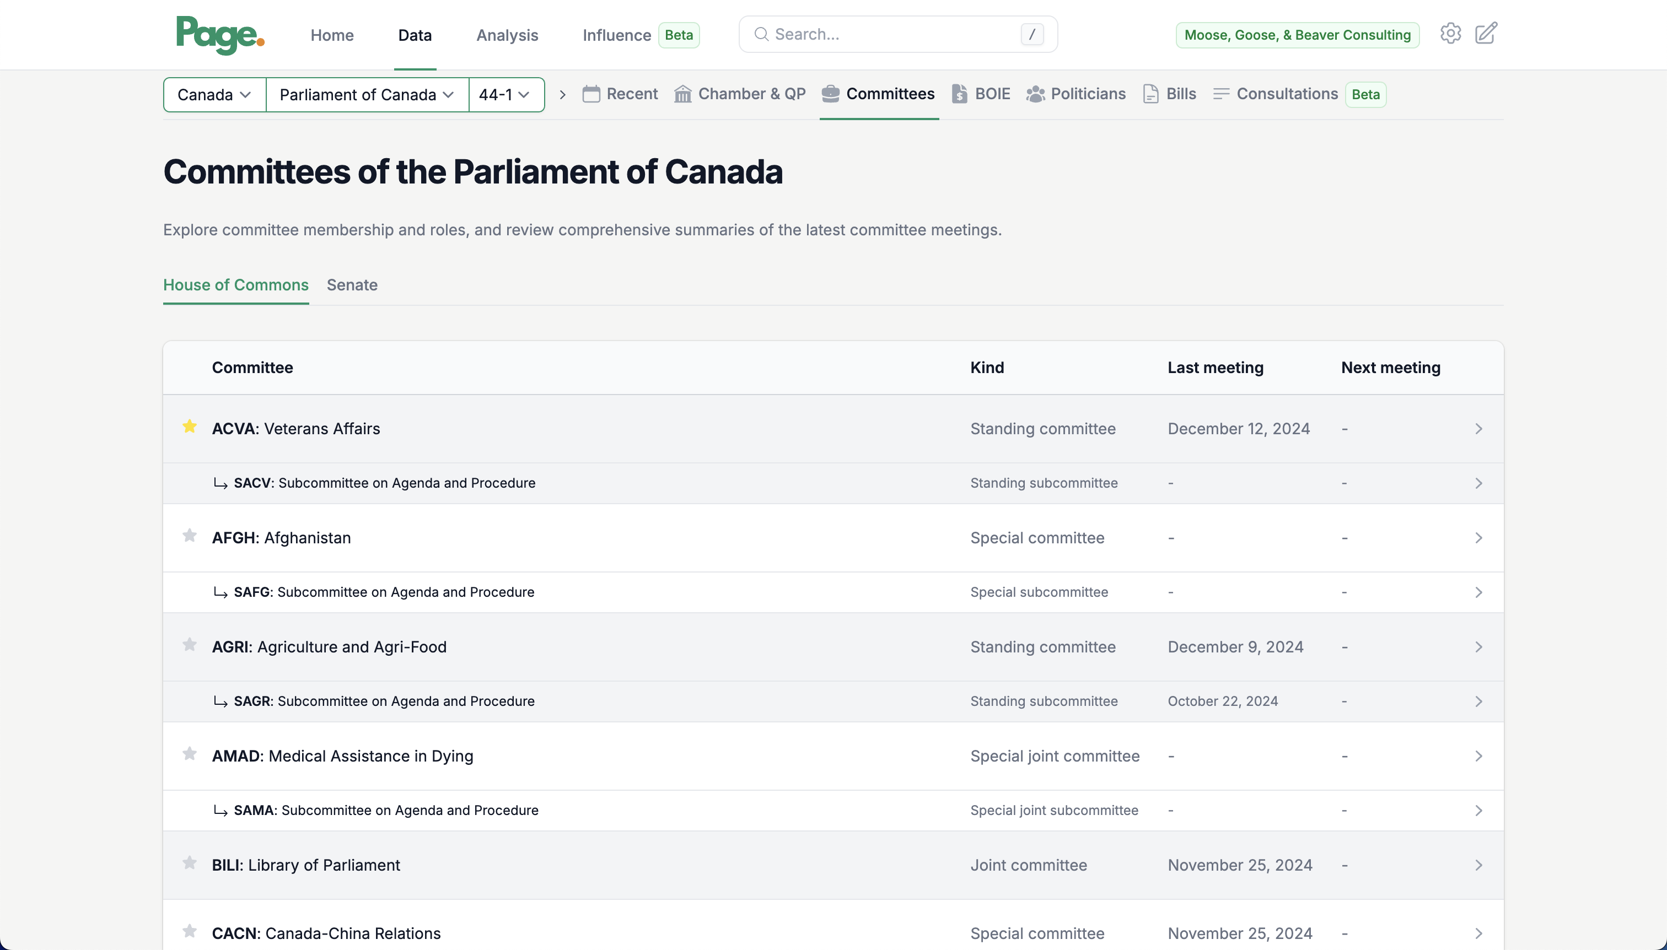Click the Politicians people icon
Screen dimensions: 1667x950
coord(1036,94)
